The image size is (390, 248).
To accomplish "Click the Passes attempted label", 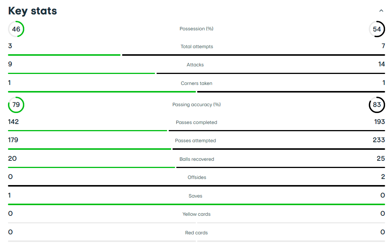I will pos(196,141).
